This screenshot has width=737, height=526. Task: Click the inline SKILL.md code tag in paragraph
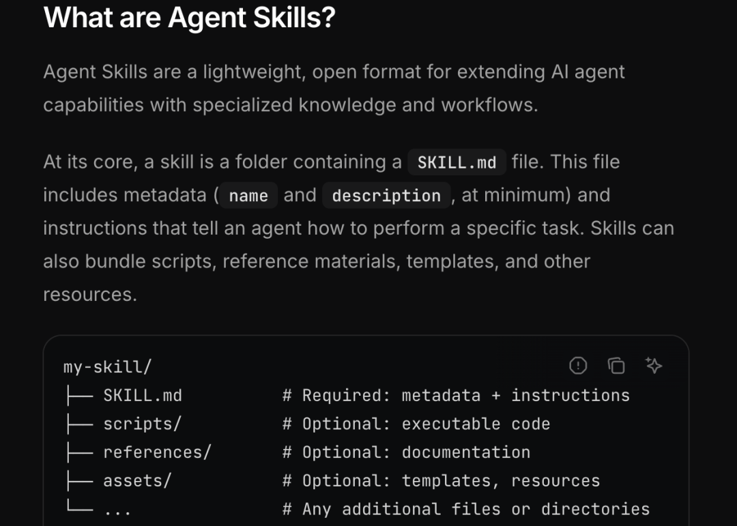click(x=457, y=162)
